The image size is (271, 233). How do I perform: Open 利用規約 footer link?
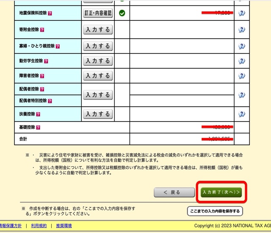(39, 226)
